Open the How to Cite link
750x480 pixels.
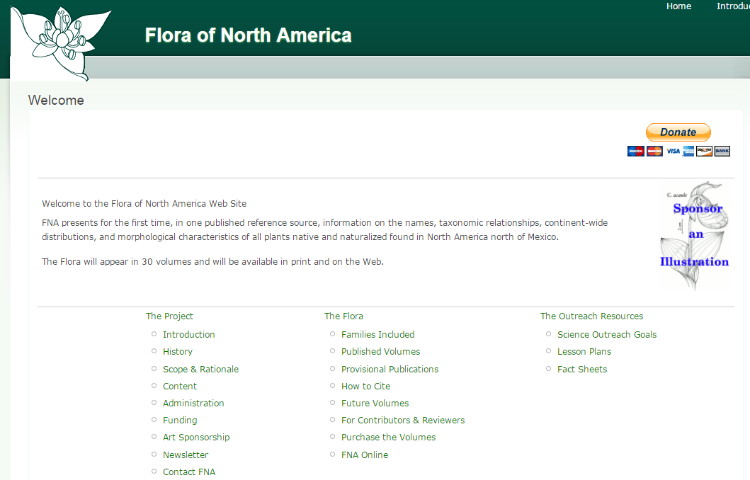click(365, 387)
